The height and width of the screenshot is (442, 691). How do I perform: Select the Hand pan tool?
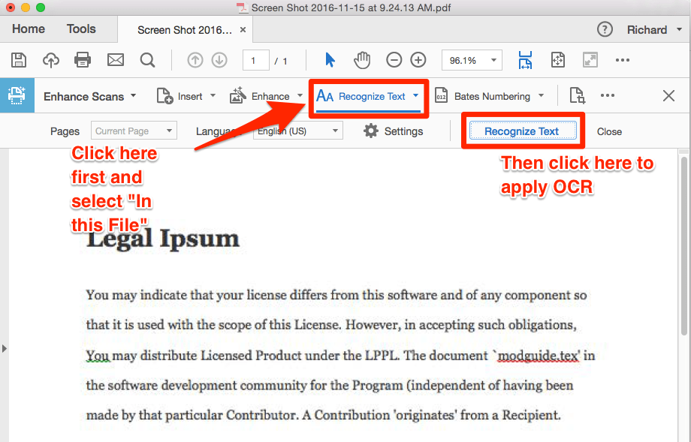[x=362, y=60]
